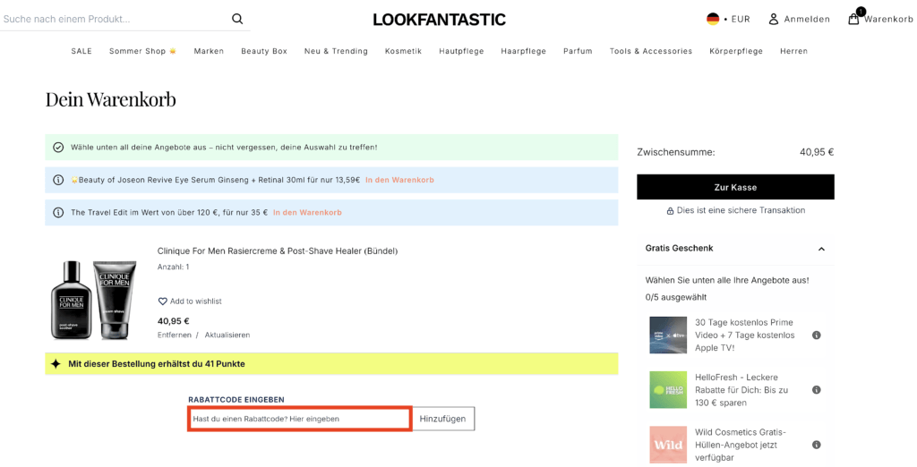Click the German flag currency icon
This screenshot has height=467, width=917.
(712, 19)
